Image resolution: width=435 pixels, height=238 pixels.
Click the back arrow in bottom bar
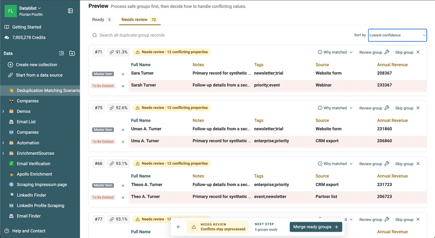[x=178, y=227]
